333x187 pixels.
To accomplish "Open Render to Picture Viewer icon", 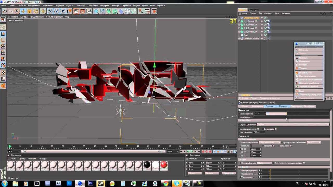I will pyautogui.click(x=82, y=11).
